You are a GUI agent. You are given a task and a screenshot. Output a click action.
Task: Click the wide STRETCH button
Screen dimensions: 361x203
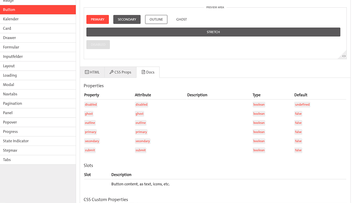point(213,32)
